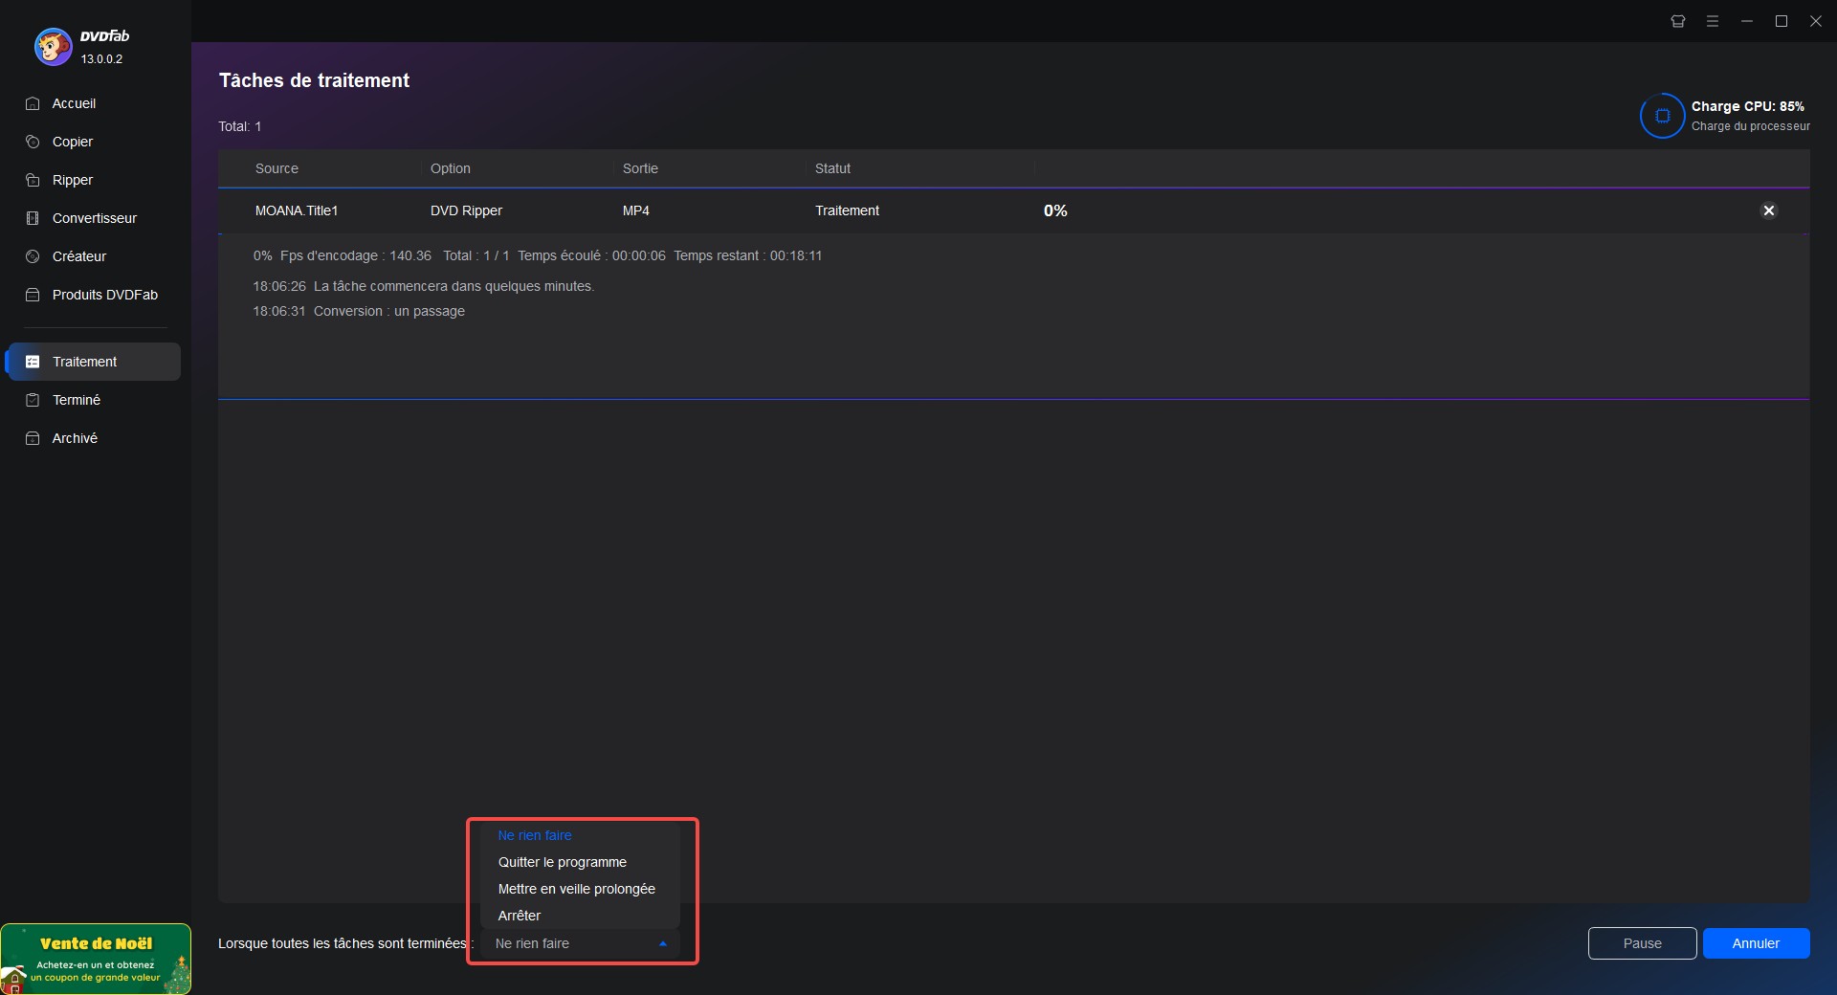The image size is (1837, 995).
Task: Open the Vente de Noël banner
Action: click(x=96, y=959)
